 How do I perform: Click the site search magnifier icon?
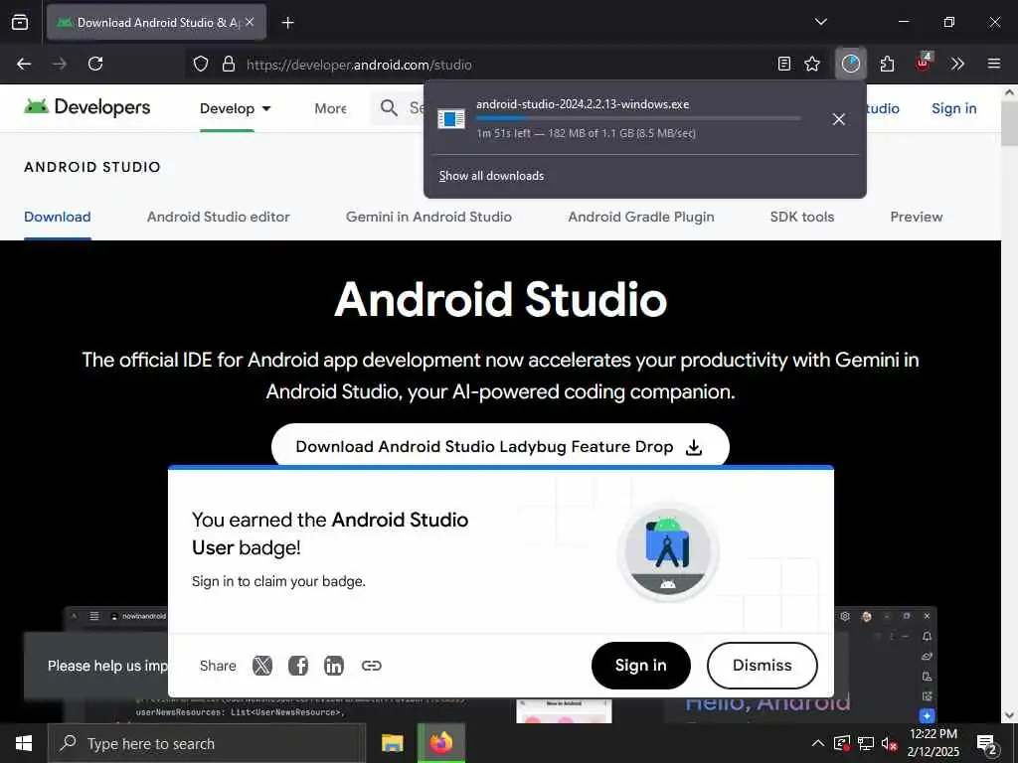click(389, 107)
